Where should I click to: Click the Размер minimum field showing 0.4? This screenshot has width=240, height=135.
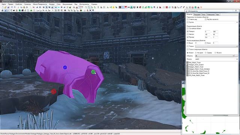(207, 37)
